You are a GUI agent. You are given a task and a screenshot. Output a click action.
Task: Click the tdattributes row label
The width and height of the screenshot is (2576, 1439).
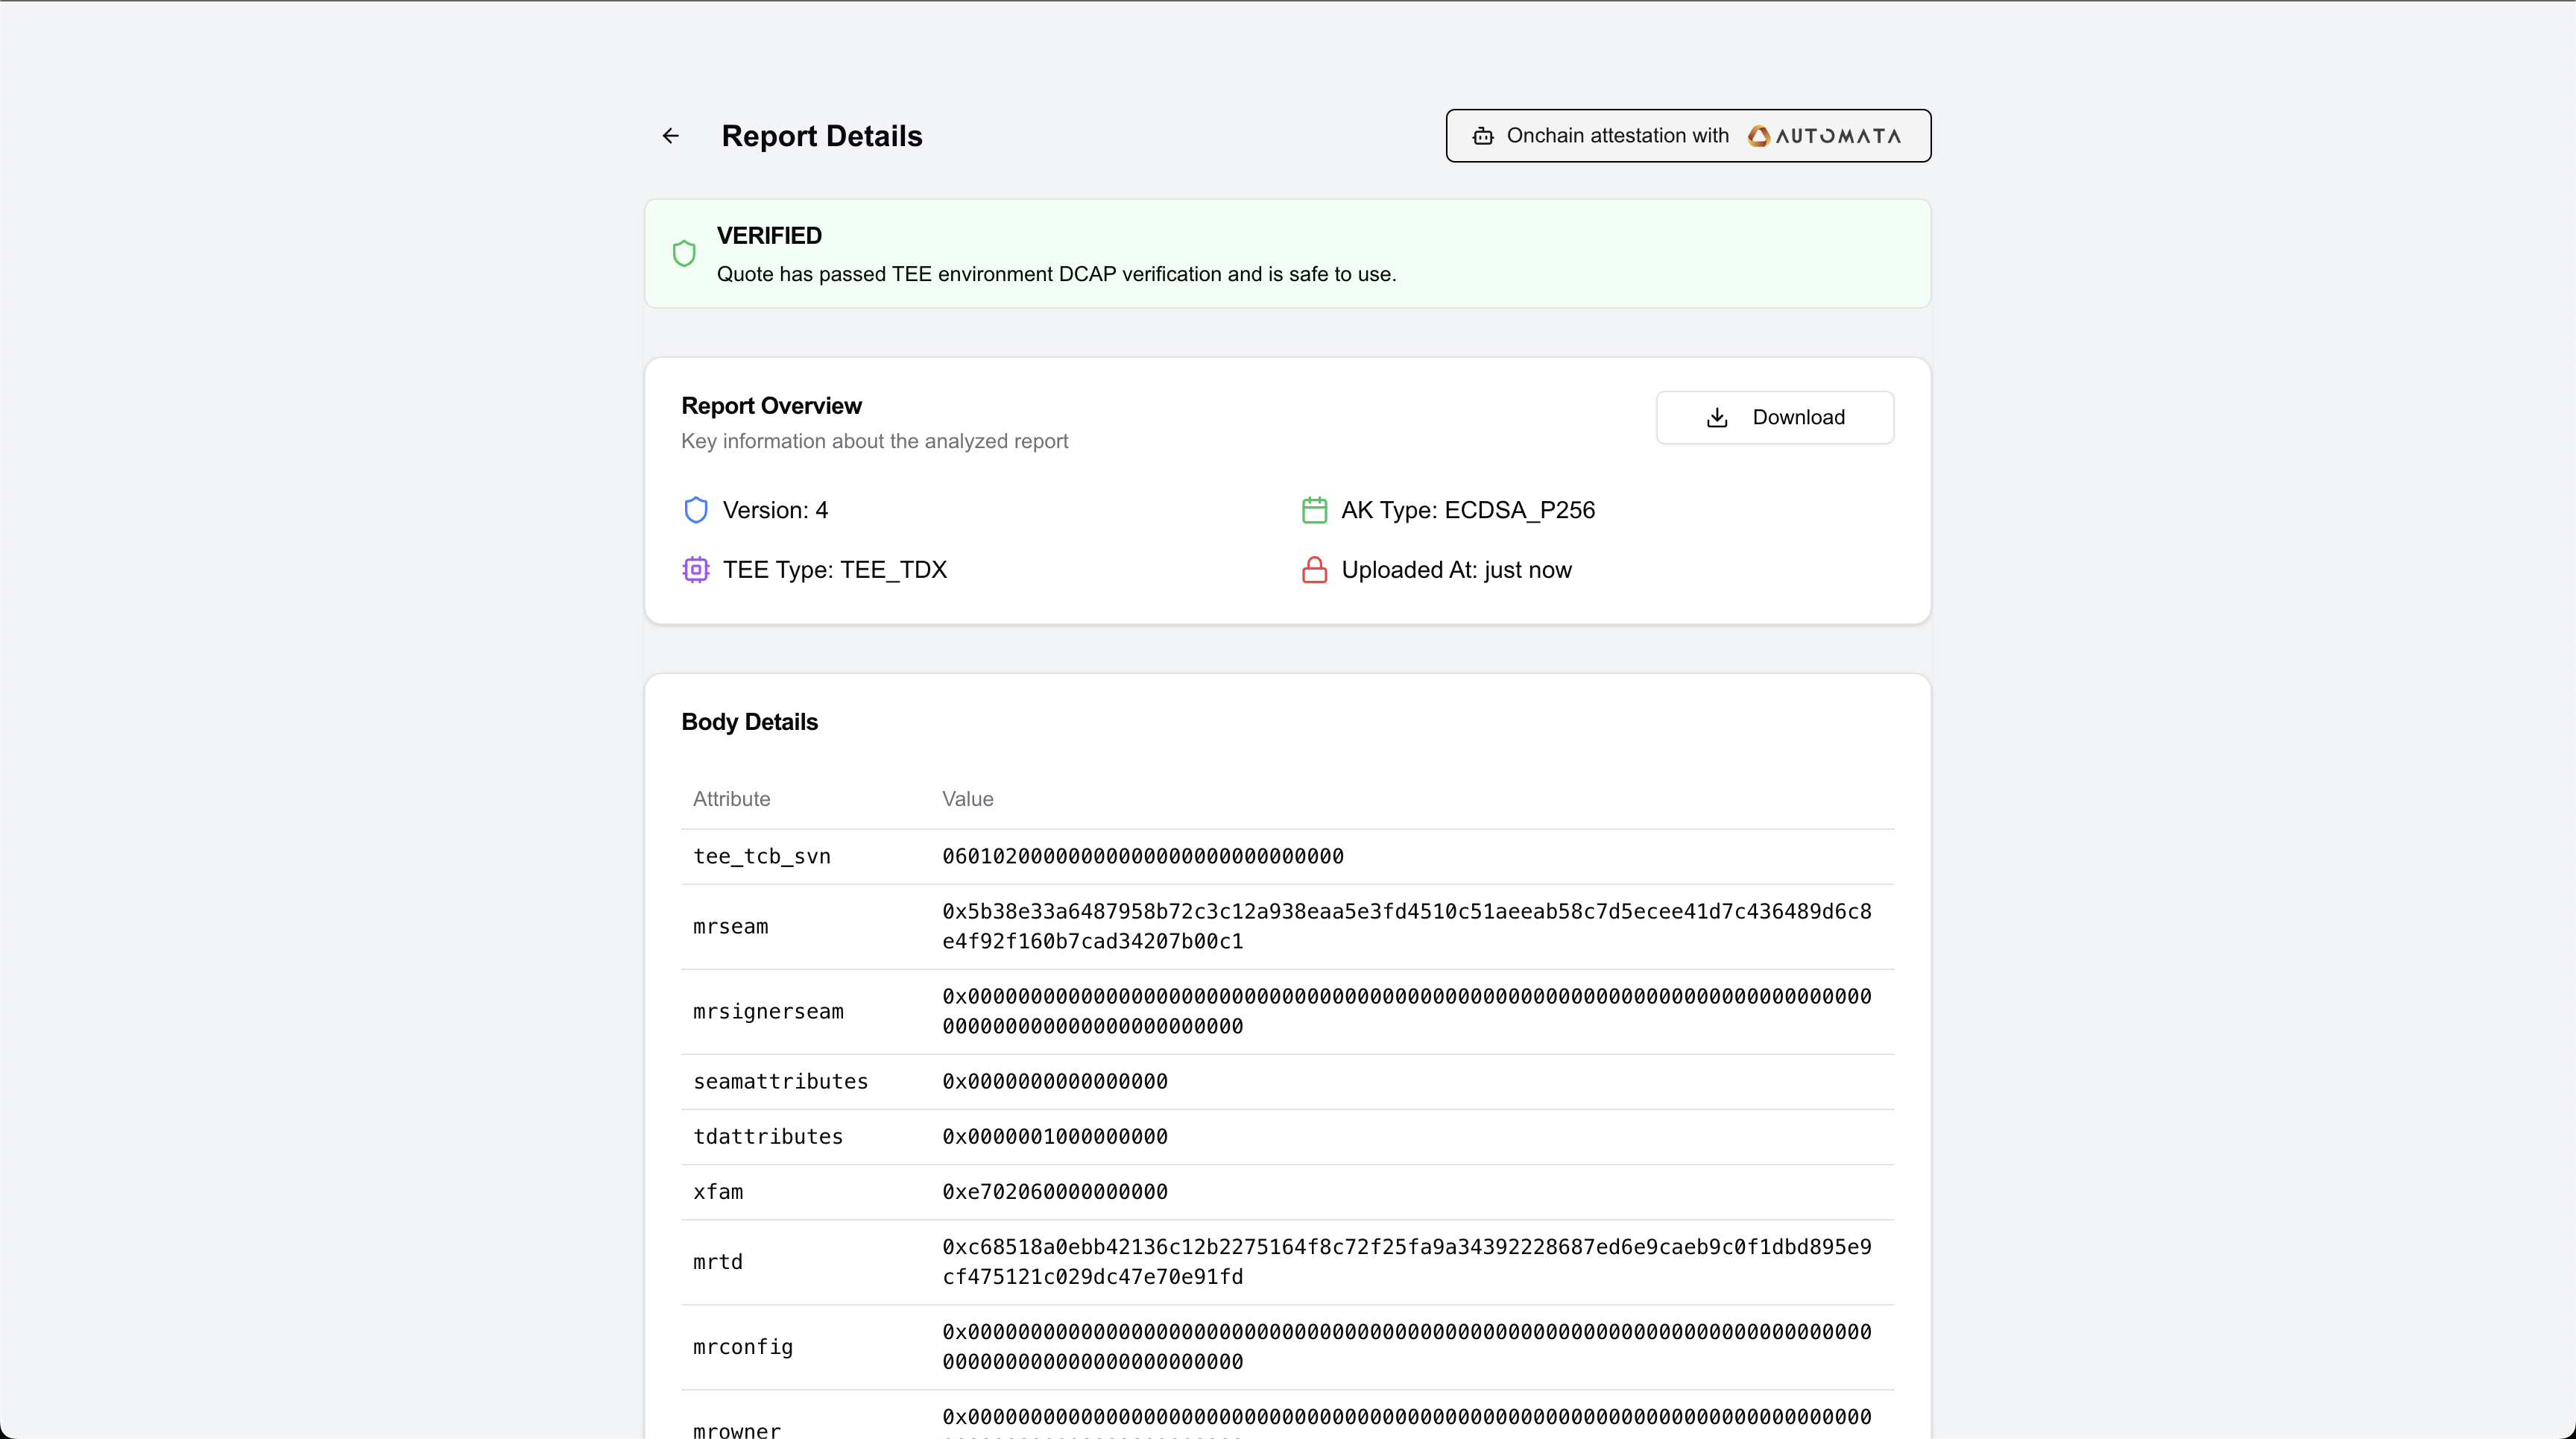click(x=767, y=1137)
